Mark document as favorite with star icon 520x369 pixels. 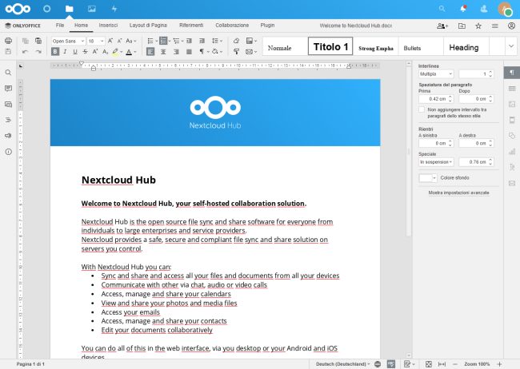pyautogui.click(x=478, y=26)
